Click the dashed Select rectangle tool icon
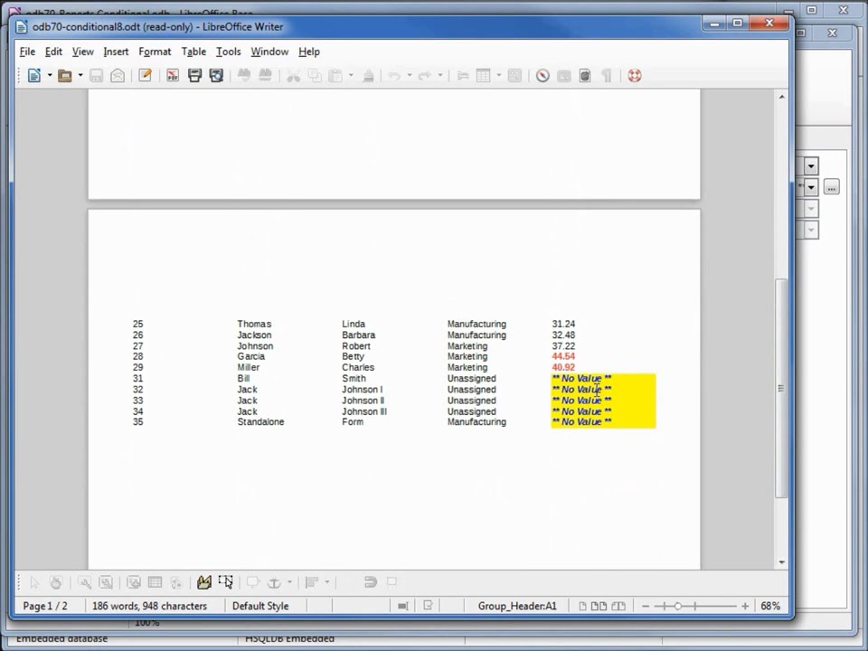 coord(225,581)
